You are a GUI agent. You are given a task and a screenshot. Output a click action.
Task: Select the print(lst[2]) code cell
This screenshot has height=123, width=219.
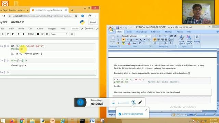pos(53,60)
